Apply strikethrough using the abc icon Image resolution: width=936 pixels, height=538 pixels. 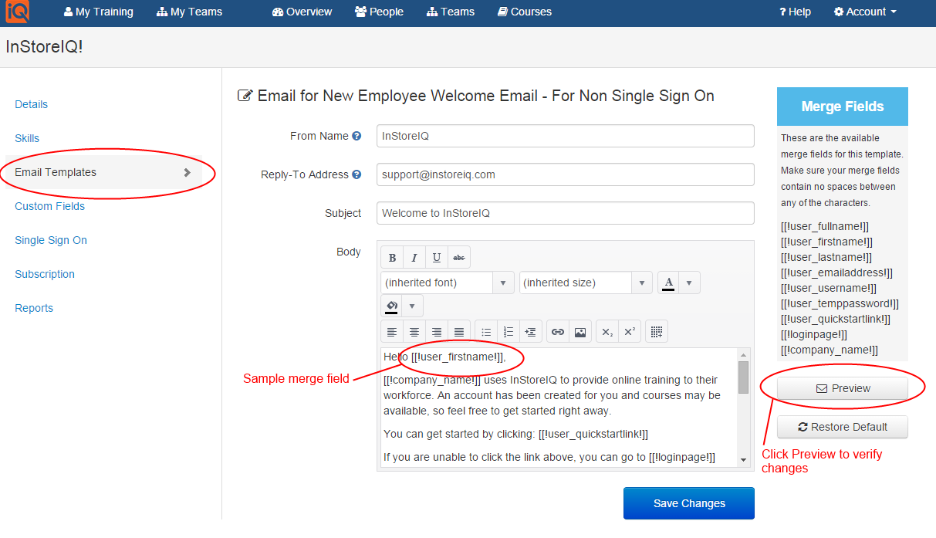pos(459,258)
